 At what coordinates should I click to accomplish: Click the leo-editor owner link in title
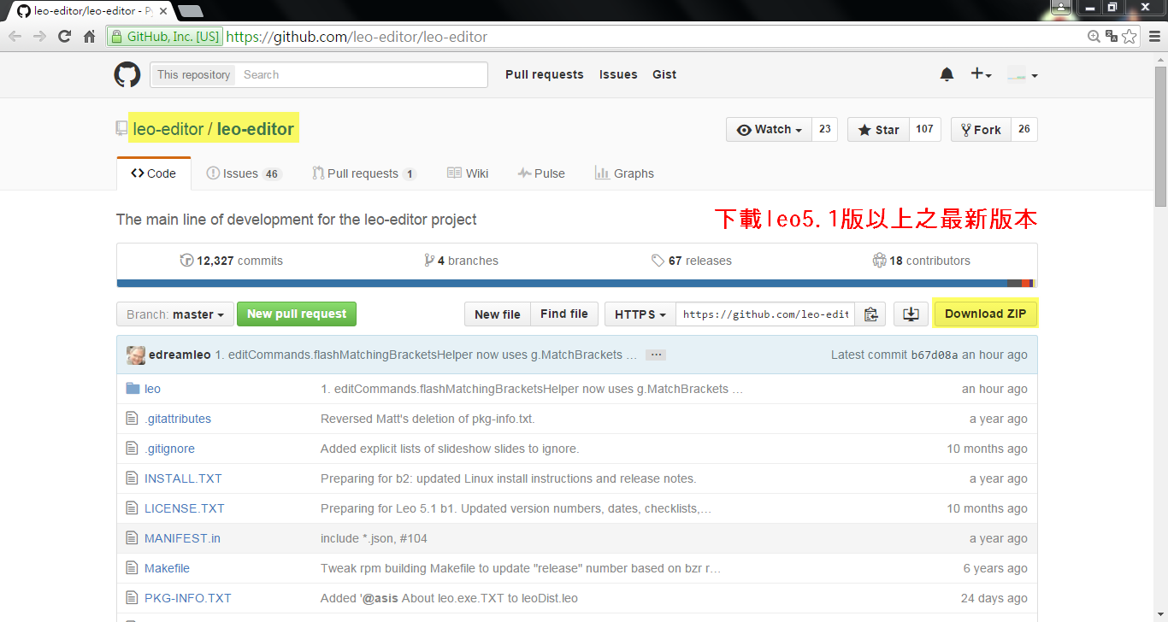tap(168, 129)
